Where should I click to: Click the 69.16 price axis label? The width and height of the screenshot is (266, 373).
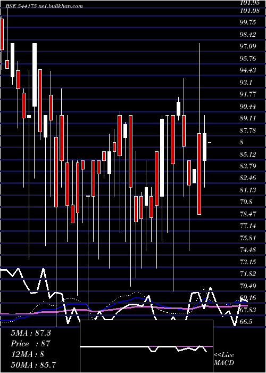tap(248, 298)
